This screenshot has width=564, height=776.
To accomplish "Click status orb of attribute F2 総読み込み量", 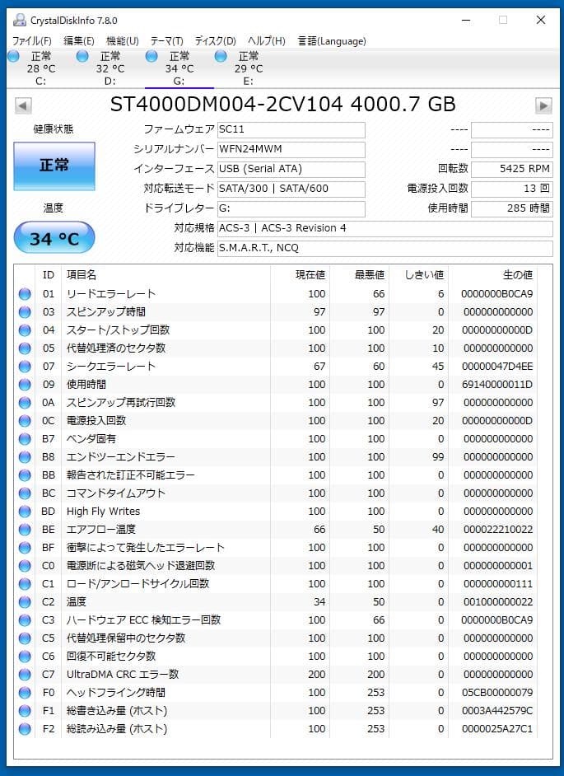I will [x=25, y=729].
